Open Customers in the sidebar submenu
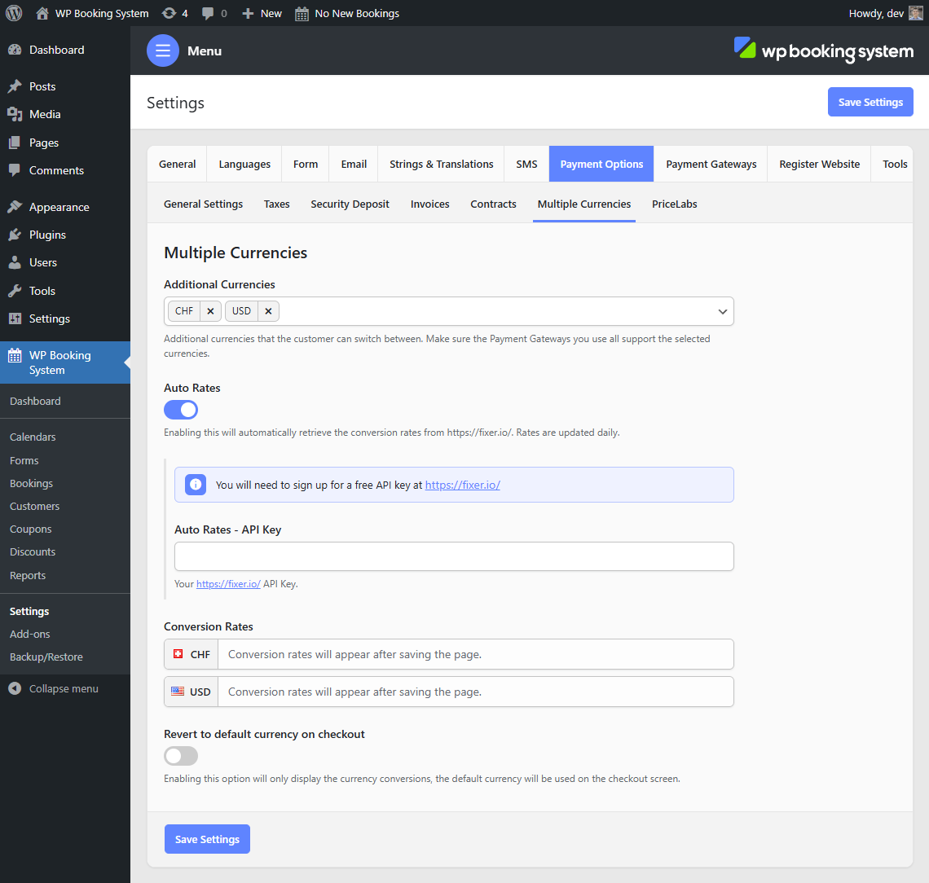Image resolution: width=929 pixels, height=883 pixels. click(34, 507)
